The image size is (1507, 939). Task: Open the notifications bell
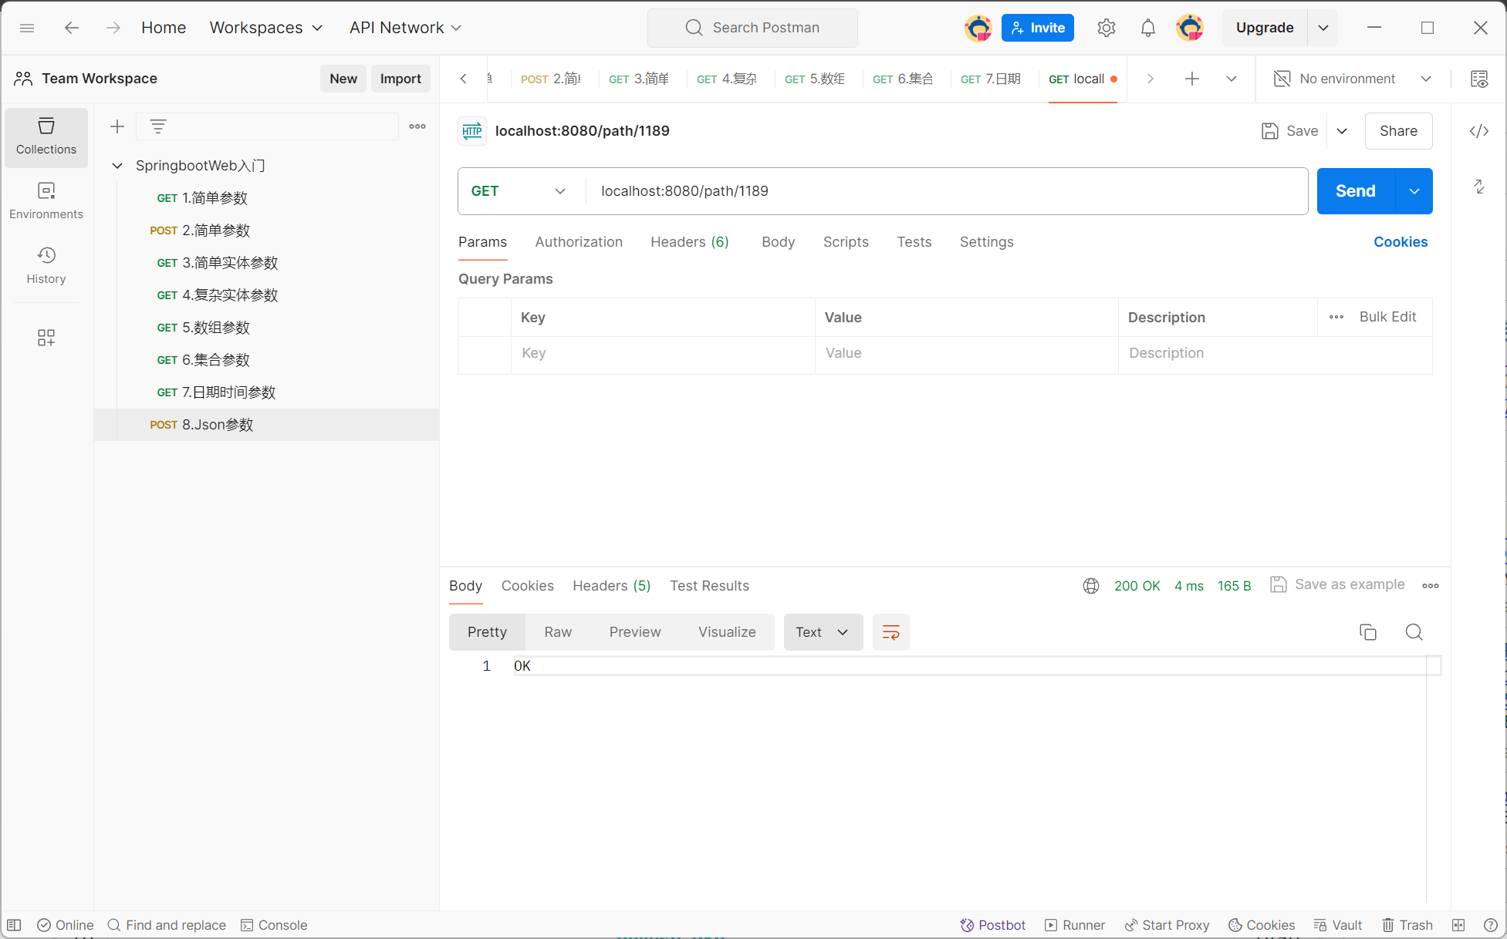click(1148, 28)
